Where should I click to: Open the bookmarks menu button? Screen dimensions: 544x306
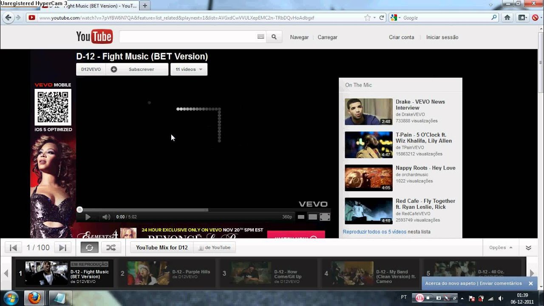click(x=522, y=17)
